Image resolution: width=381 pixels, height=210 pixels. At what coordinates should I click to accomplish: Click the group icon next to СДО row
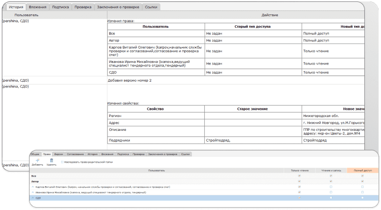click(x=33, y=197)
